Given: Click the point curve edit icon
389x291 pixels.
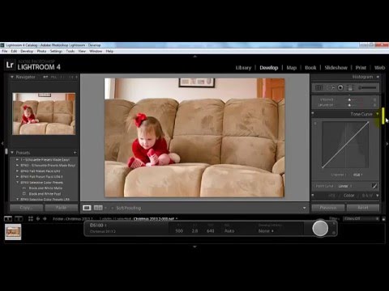Looking at the screenshot, I should [x=374, y=186].
